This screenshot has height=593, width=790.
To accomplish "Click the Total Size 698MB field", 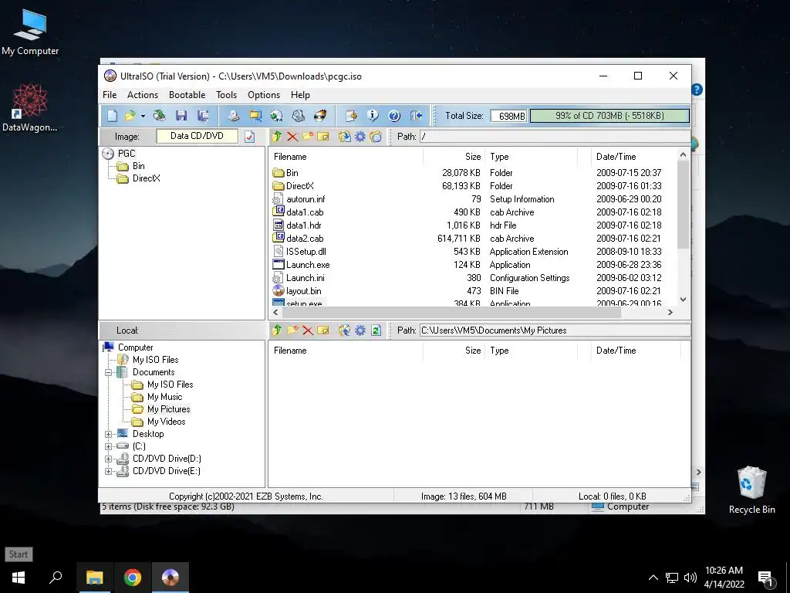I will pyautogui.click(x=508, y=116).
